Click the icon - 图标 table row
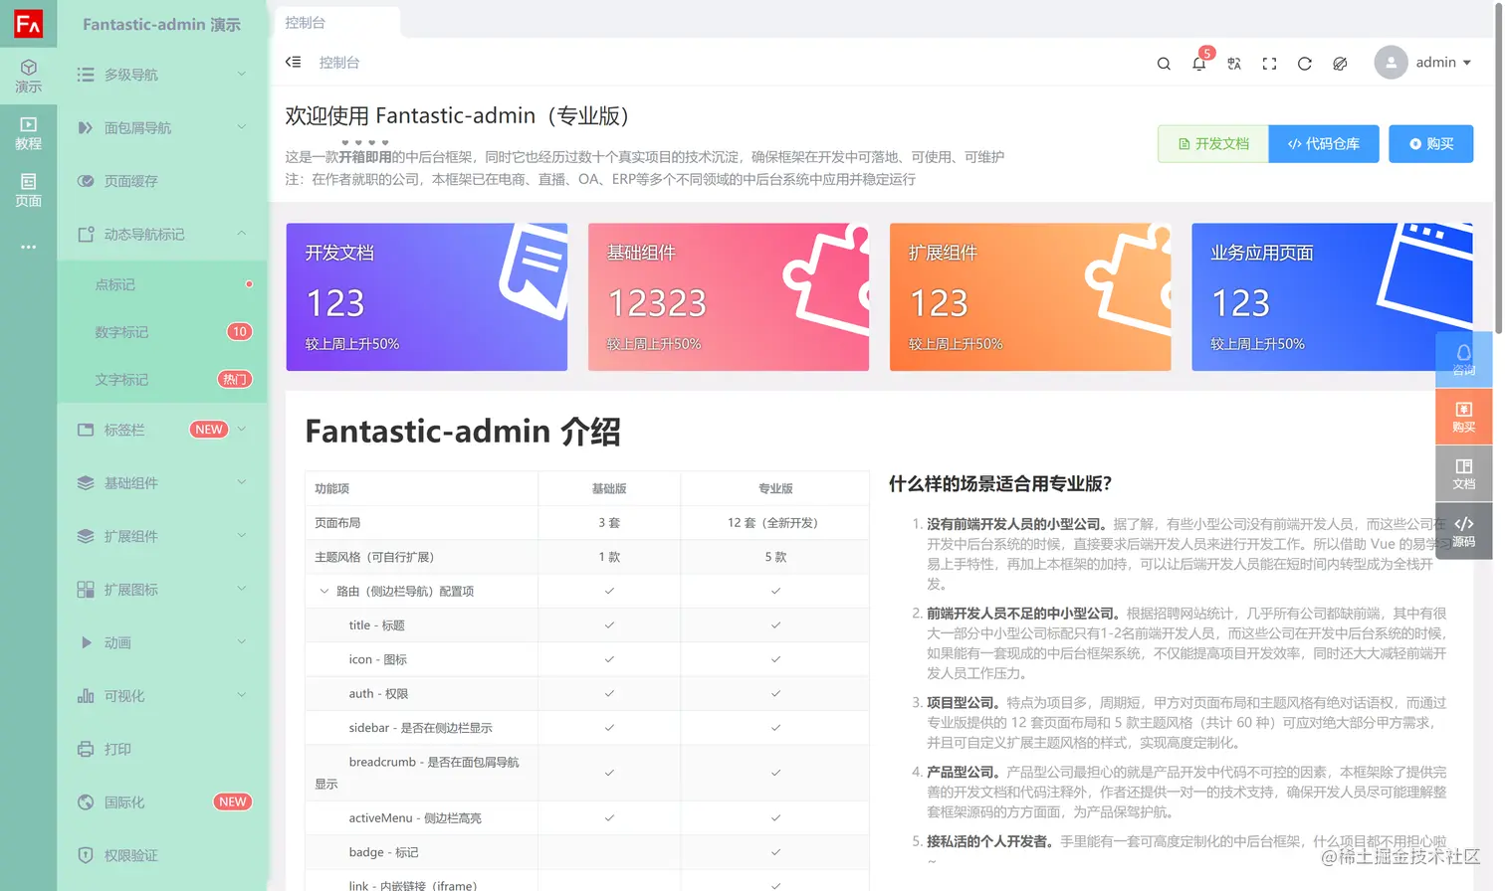The width and height of the screenshot is (1505, 891). [587, 659]
